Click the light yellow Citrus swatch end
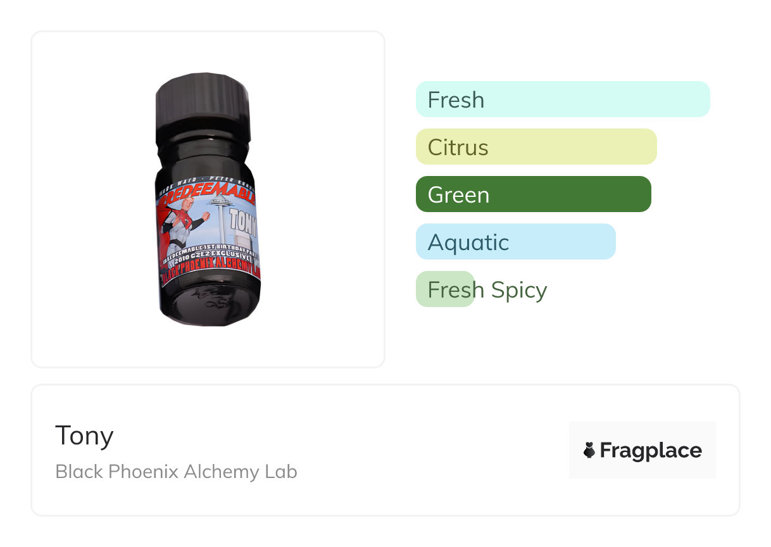The image size is (771, 547). coord(642,147)
